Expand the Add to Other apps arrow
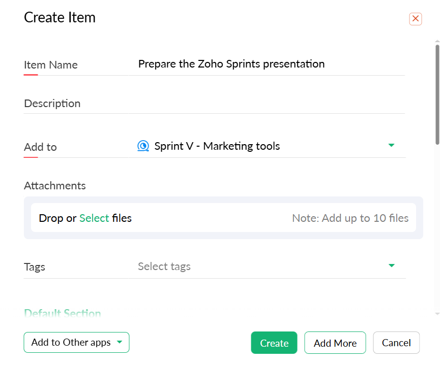This screenshot has width=440, height=366. click(120, 342)
